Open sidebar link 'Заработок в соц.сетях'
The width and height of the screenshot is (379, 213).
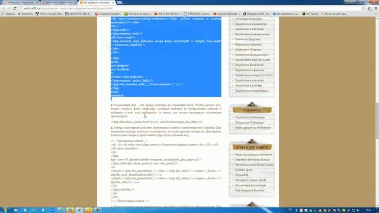point(249,80)
